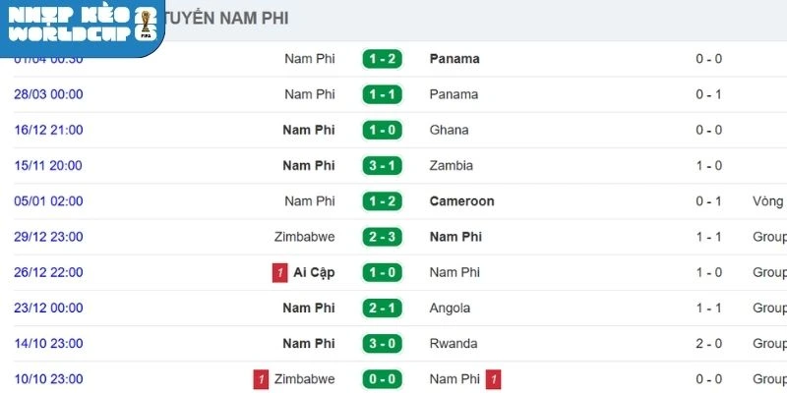Click the 1 - 2 Cameroon score badge

[380, 201]
